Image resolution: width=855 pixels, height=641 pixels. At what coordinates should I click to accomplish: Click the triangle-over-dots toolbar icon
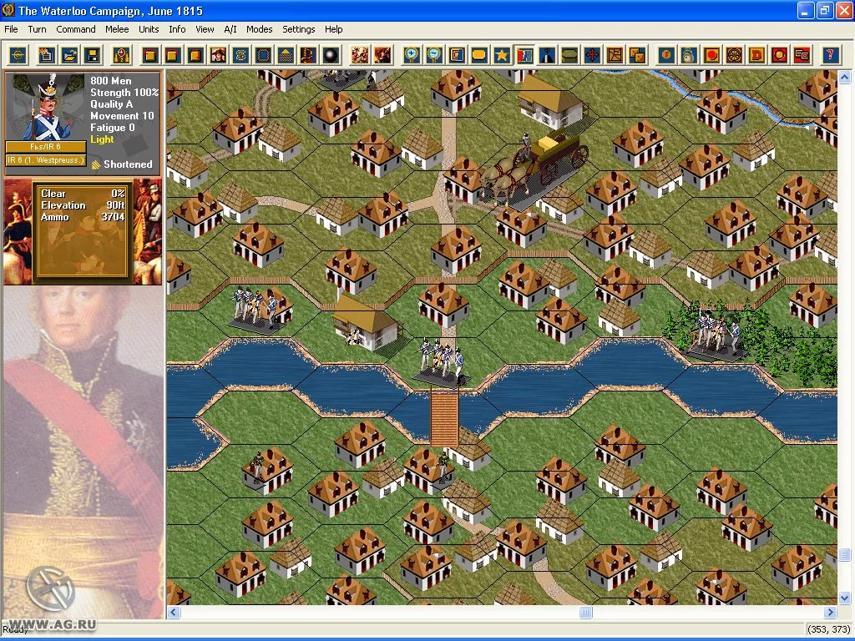[x=286, y=55]
